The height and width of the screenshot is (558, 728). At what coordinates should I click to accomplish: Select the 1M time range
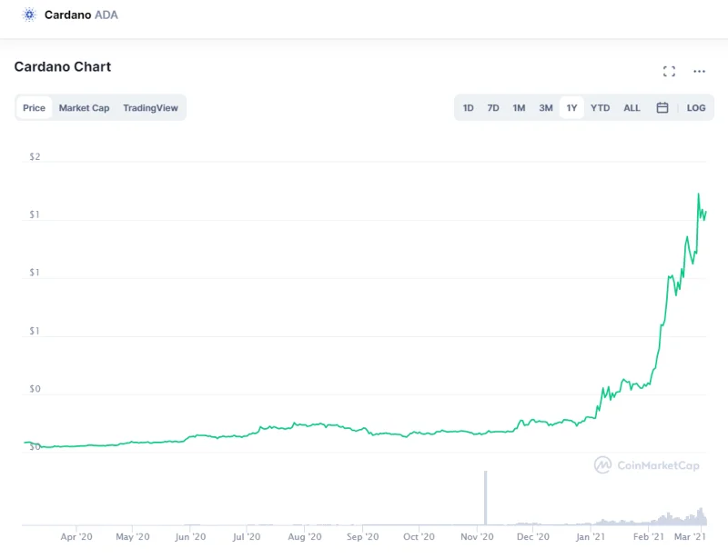click(519, 107)
